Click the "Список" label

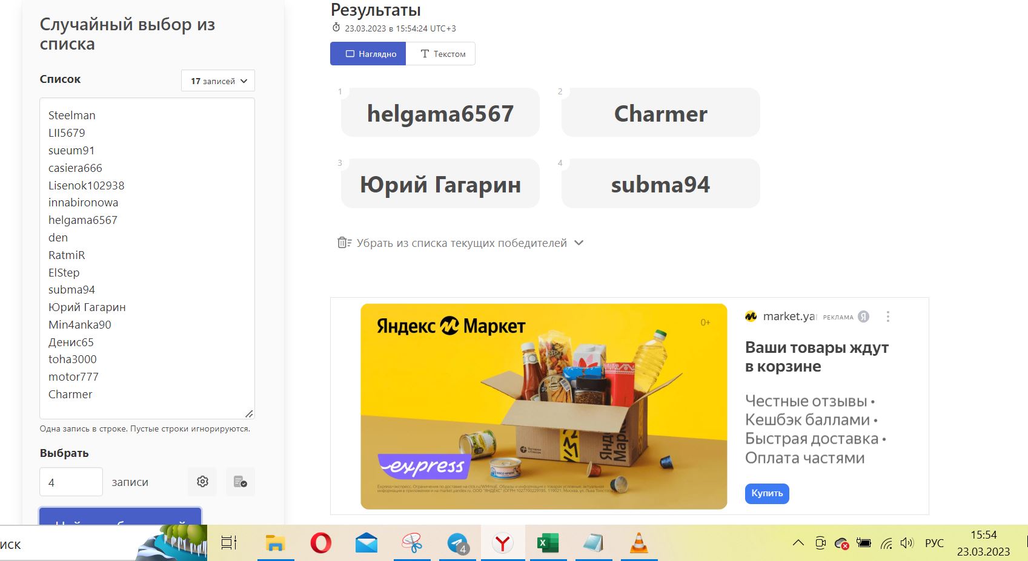60,79
